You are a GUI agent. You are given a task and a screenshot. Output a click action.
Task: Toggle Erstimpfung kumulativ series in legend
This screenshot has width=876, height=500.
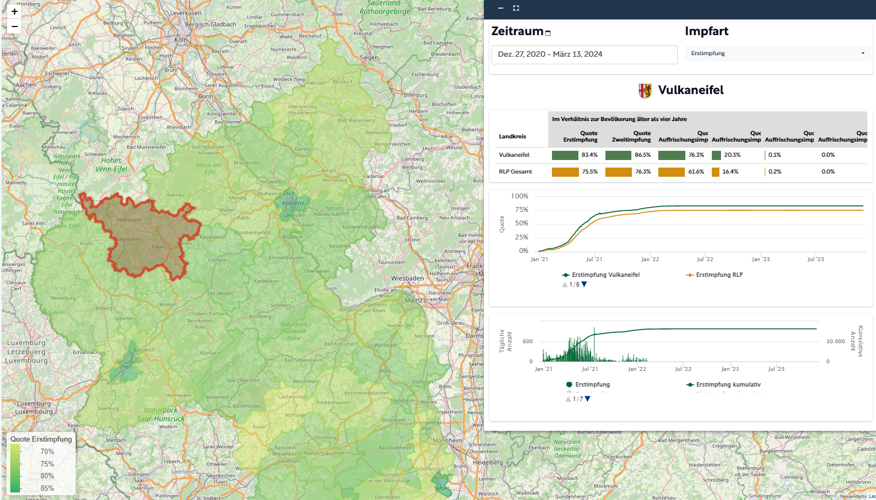tap(727, 384)
